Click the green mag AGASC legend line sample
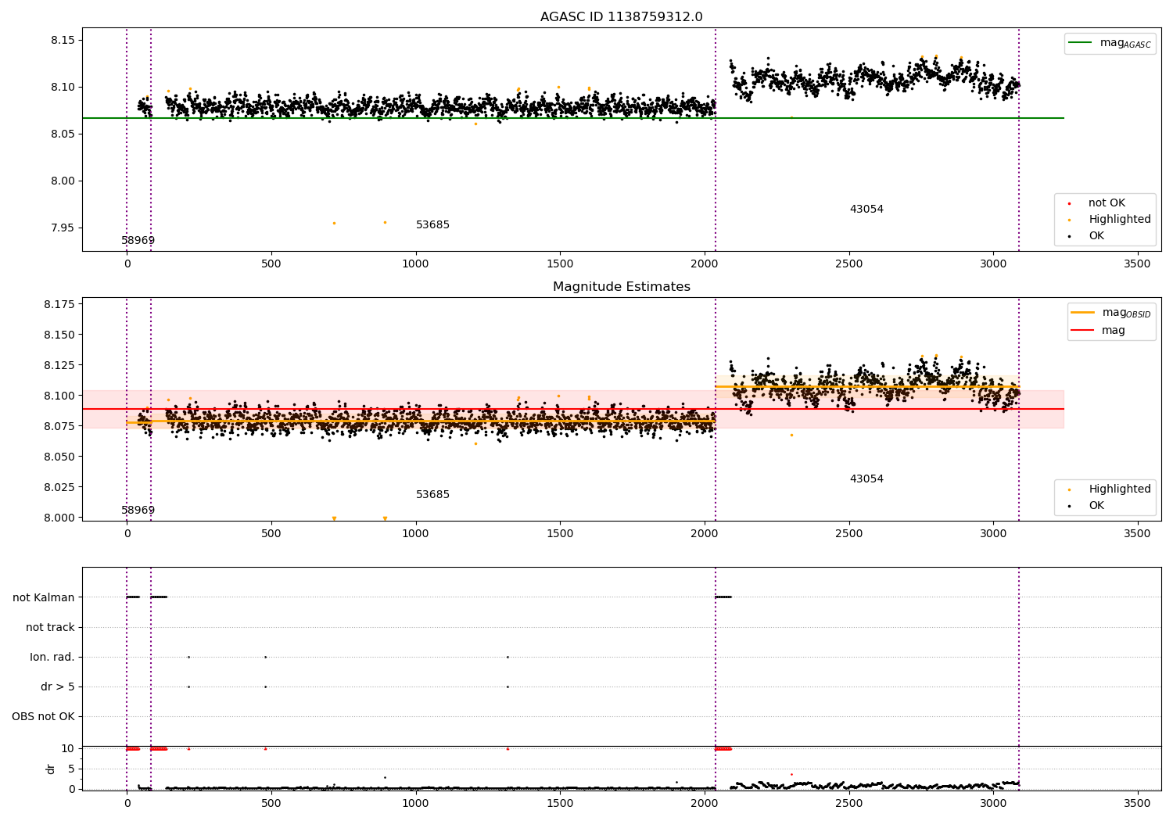The height and width of the screenshot is (821, 1173). (x=1080, y=43)
